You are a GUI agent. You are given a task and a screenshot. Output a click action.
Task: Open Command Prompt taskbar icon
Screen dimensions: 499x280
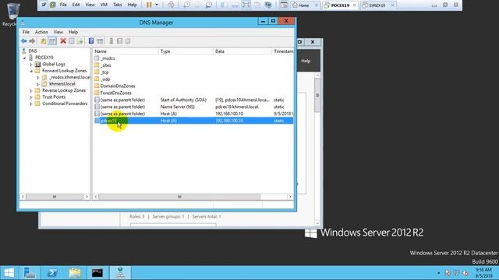pos(97,273)
